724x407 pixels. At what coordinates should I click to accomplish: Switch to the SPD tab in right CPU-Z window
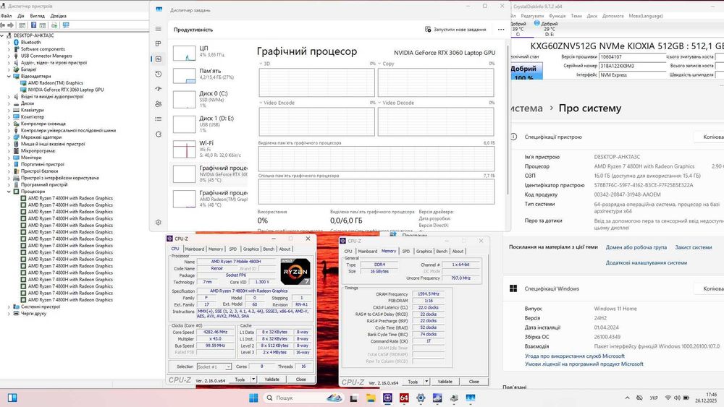(x=406, y=251)
